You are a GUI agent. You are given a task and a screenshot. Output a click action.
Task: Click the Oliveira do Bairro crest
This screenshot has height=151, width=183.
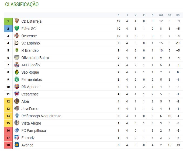(x=17, y=58)
